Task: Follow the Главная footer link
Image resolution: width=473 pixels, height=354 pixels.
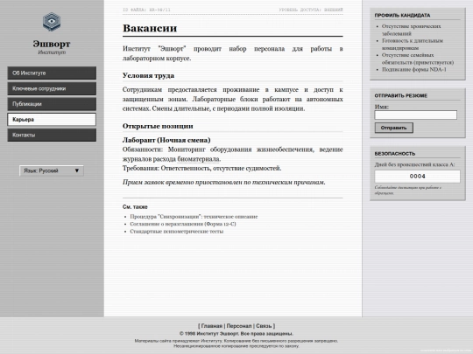Action: pos(211,326)
